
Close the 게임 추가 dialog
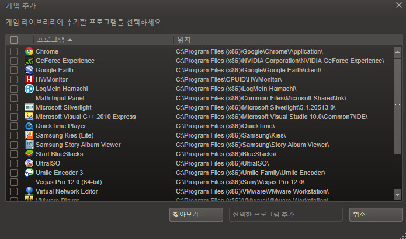click(399, 5)
